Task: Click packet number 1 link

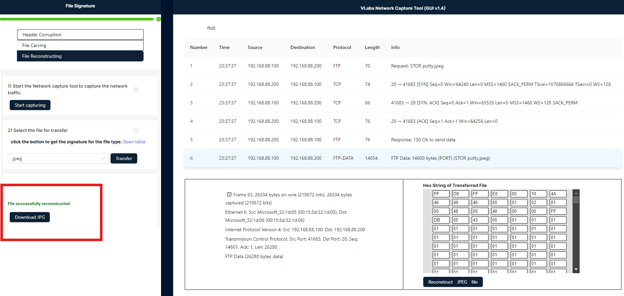Action: click(x=191, y=66)
